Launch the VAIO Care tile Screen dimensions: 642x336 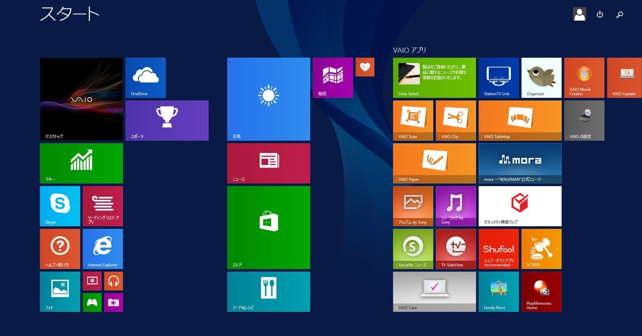[434, 292]
